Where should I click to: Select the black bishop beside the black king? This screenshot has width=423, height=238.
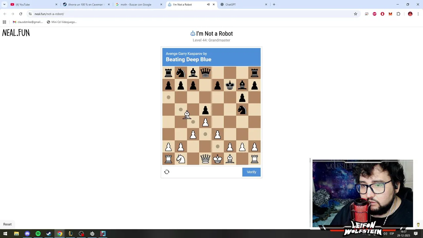coord(242,85)
